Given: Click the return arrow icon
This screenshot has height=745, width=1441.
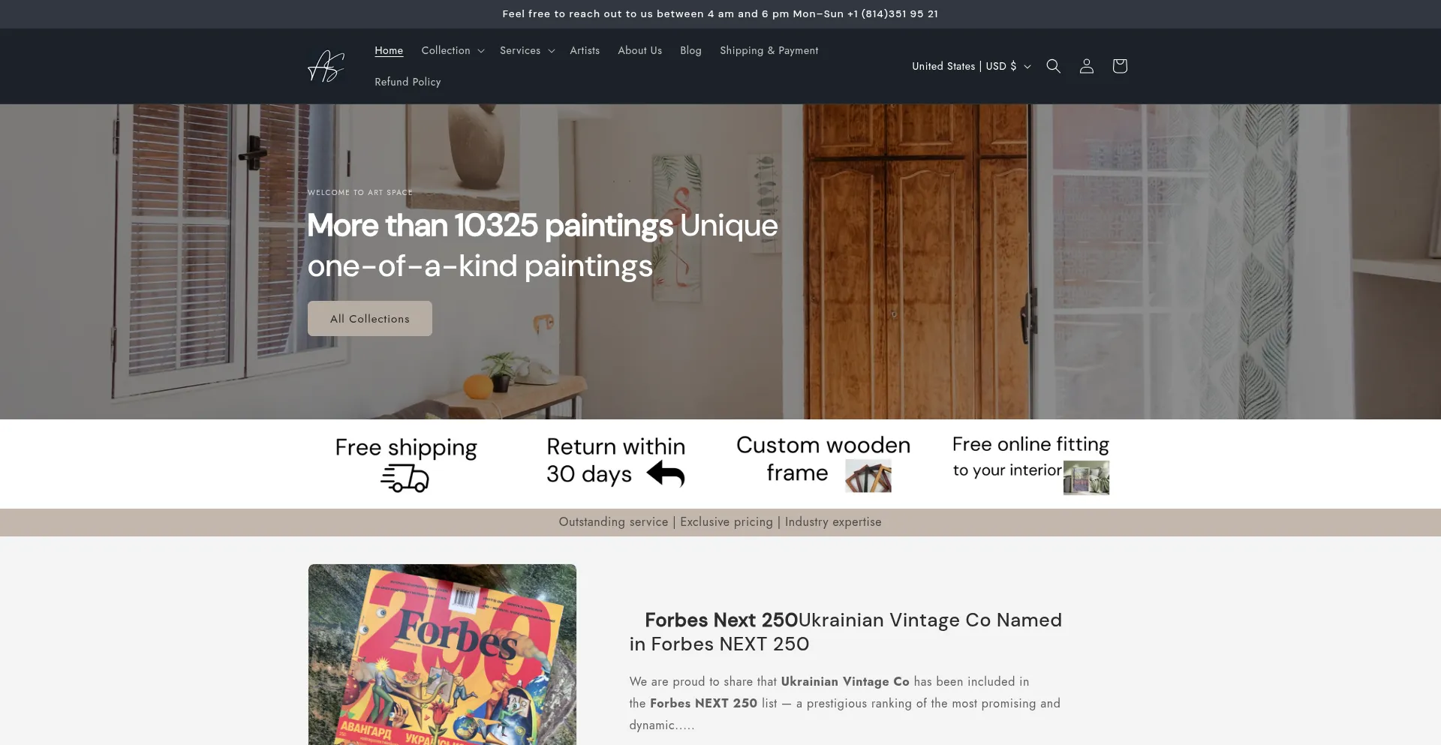Looking at the screenshot, I should click(666, 474).
